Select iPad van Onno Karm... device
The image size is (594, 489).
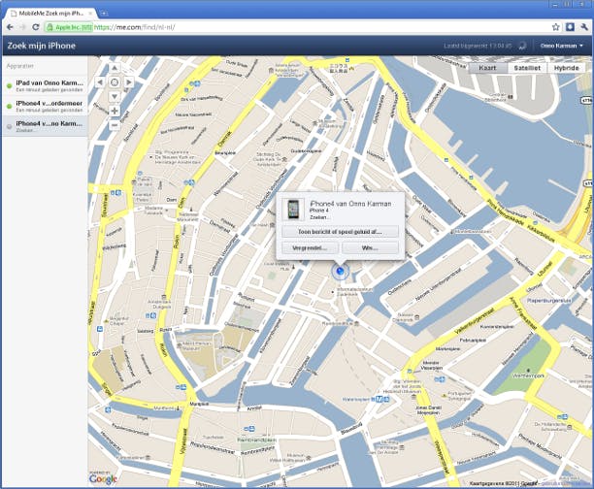tap(45, 86)
